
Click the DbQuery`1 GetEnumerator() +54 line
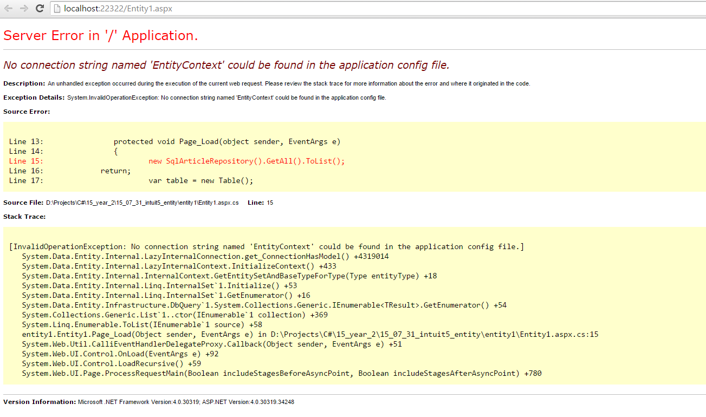[x=264, y=305]
